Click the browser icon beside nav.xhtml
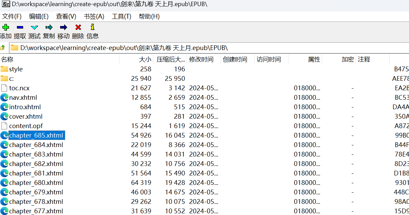This screenshot has height=215, width=409. point(4,97)
